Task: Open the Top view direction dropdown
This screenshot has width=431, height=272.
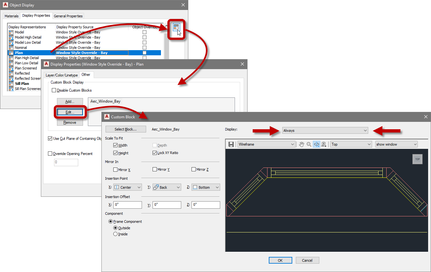Action: coord(351,144)
